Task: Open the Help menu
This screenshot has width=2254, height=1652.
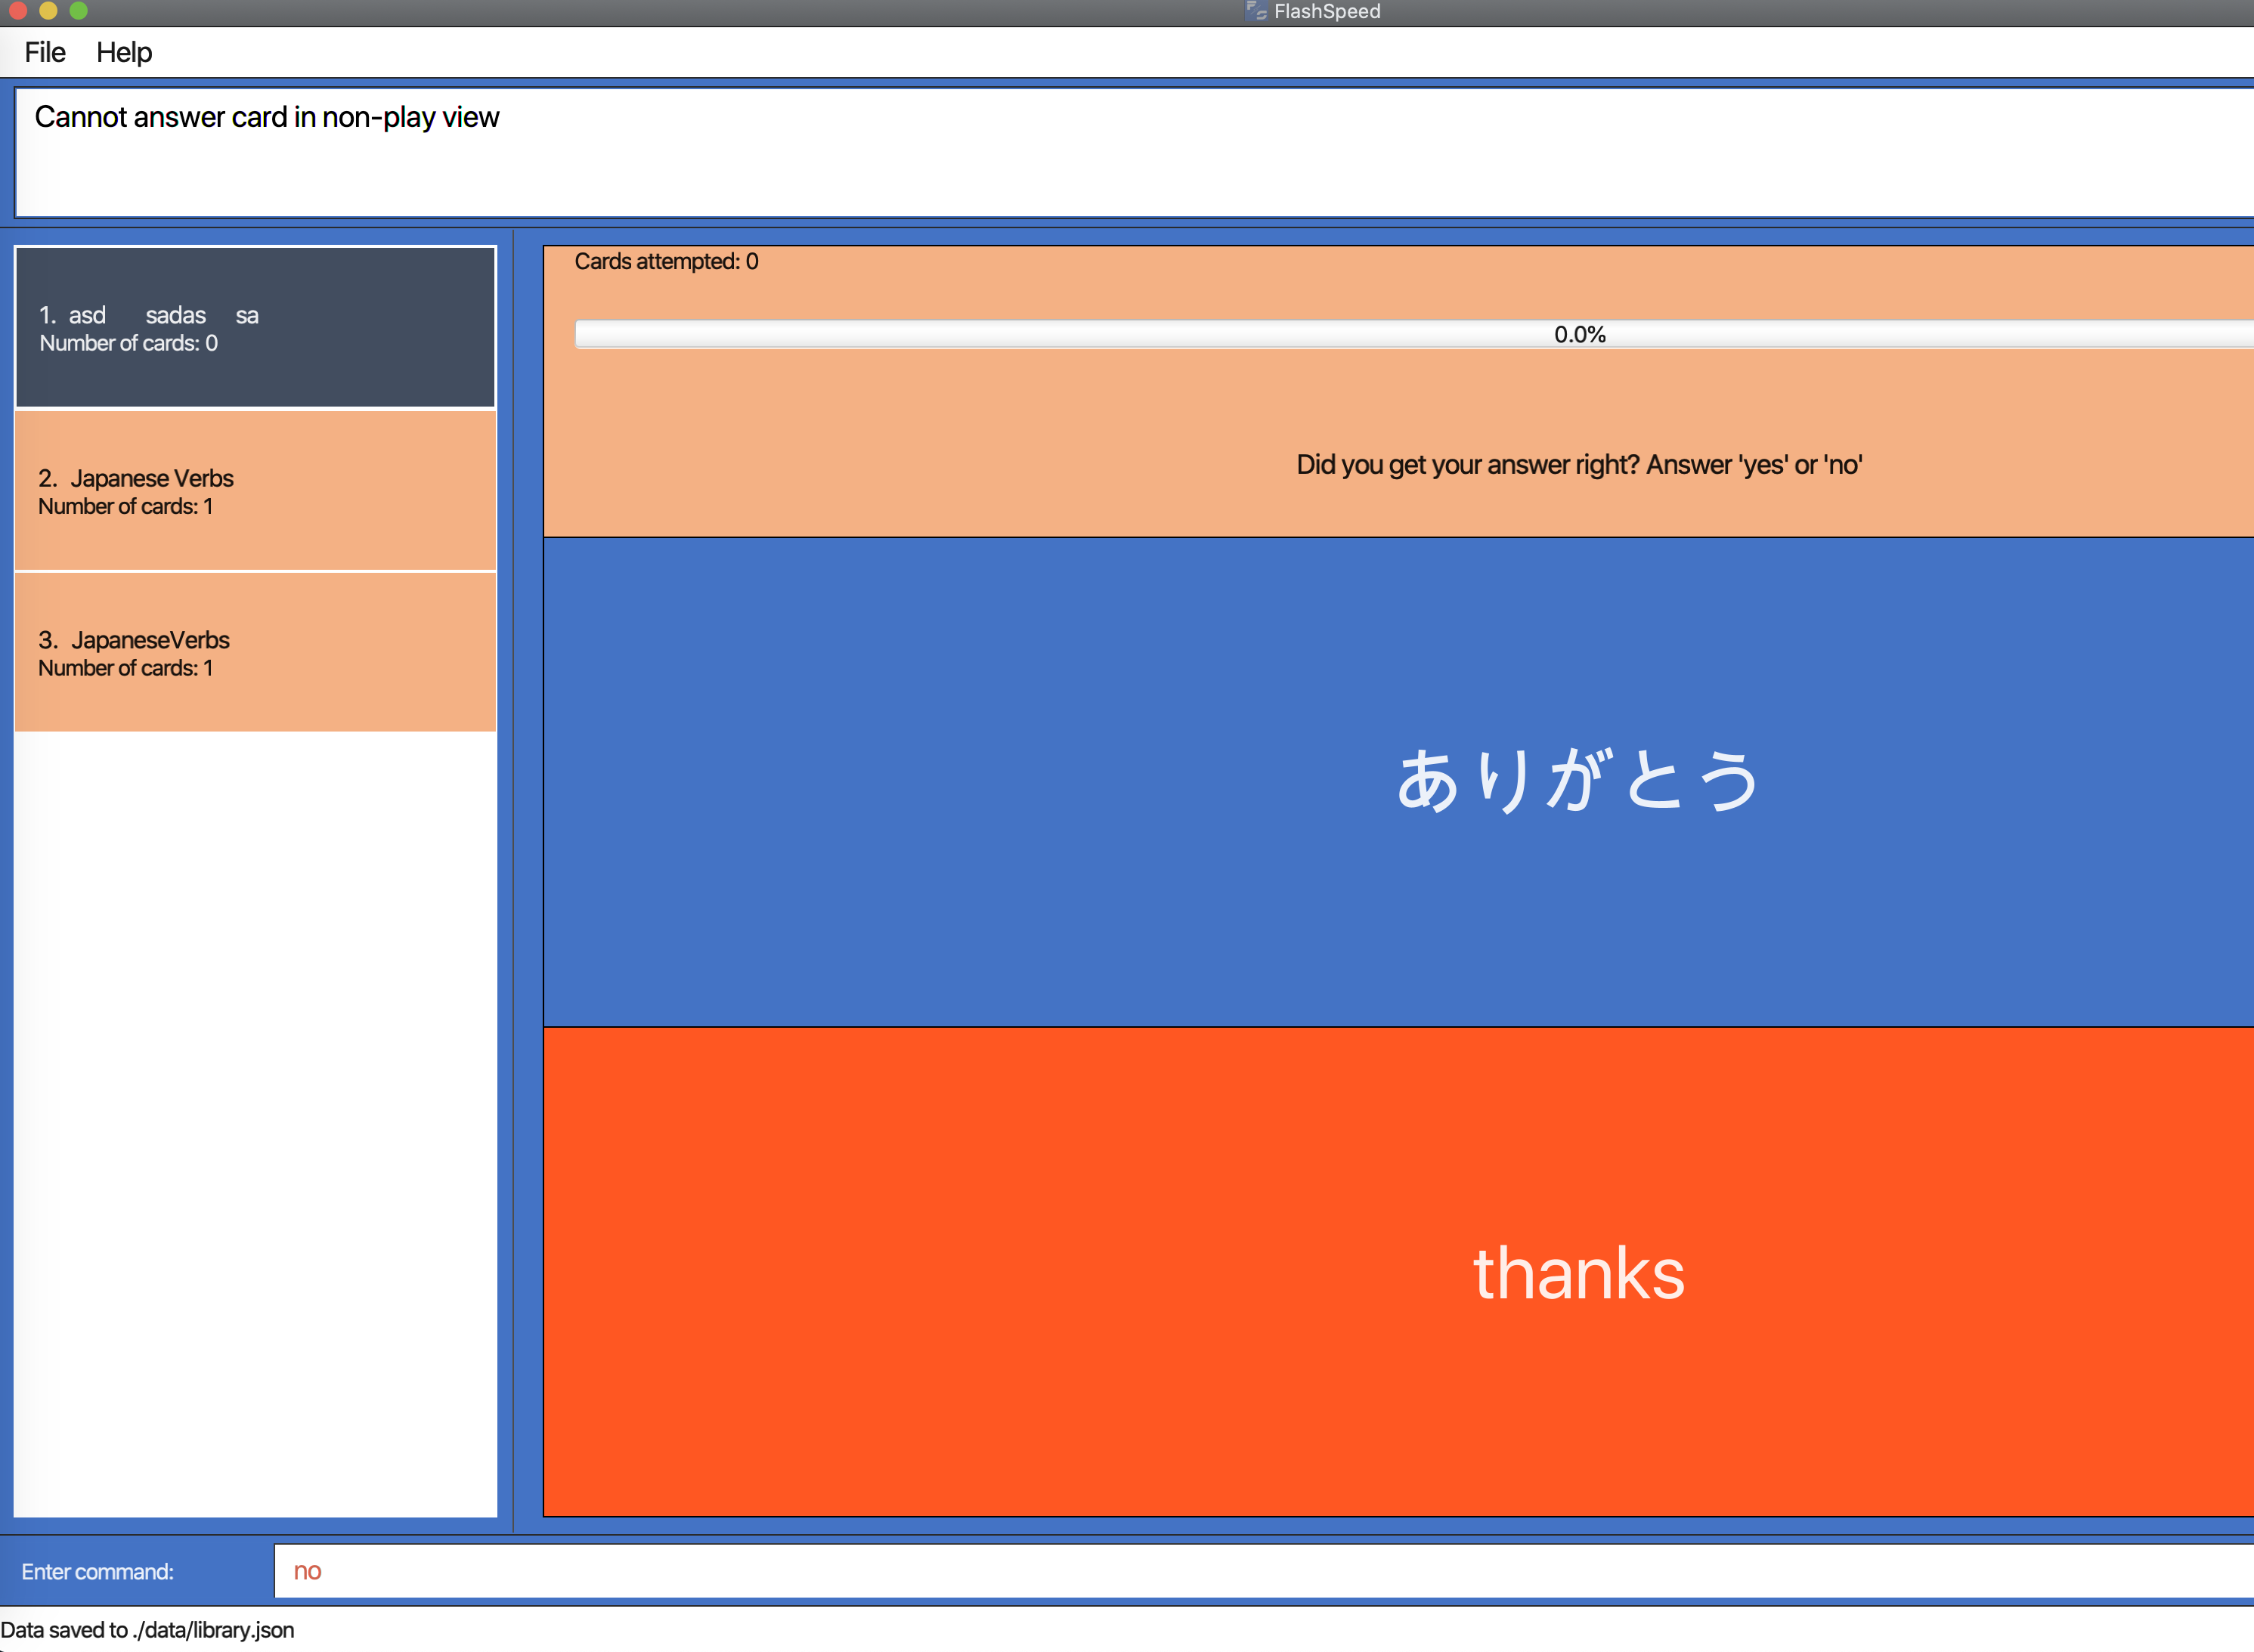Action: point(124,52)
